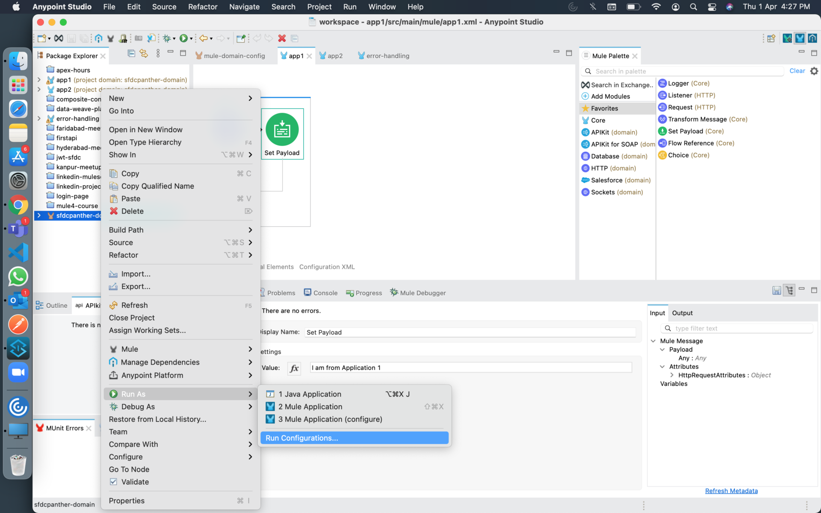Screen dimensions: 821x513
Task: Click the Save icon in the toolbar
Action: [x=71, y=38]
